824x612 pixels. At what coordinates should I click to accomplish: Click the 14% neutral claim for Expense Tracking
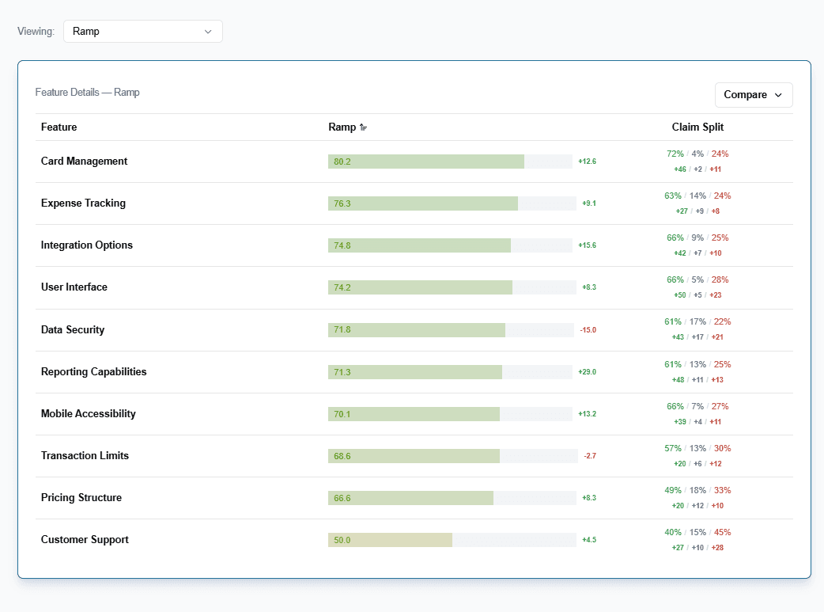pyautogui.click(x=698, y=196)
